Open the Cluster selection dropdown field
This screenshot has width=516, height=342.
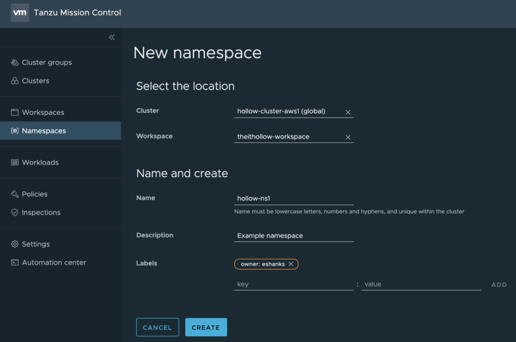pos(288,111)
